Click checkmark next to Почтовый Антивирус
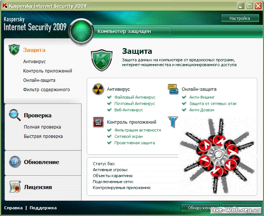 [109, 104]
